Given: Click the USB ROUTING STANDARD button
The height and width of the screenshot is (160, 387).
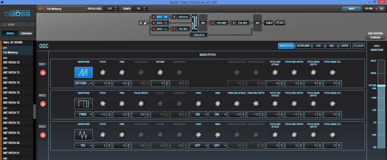Looking at the screenshot, I should 375,38.
